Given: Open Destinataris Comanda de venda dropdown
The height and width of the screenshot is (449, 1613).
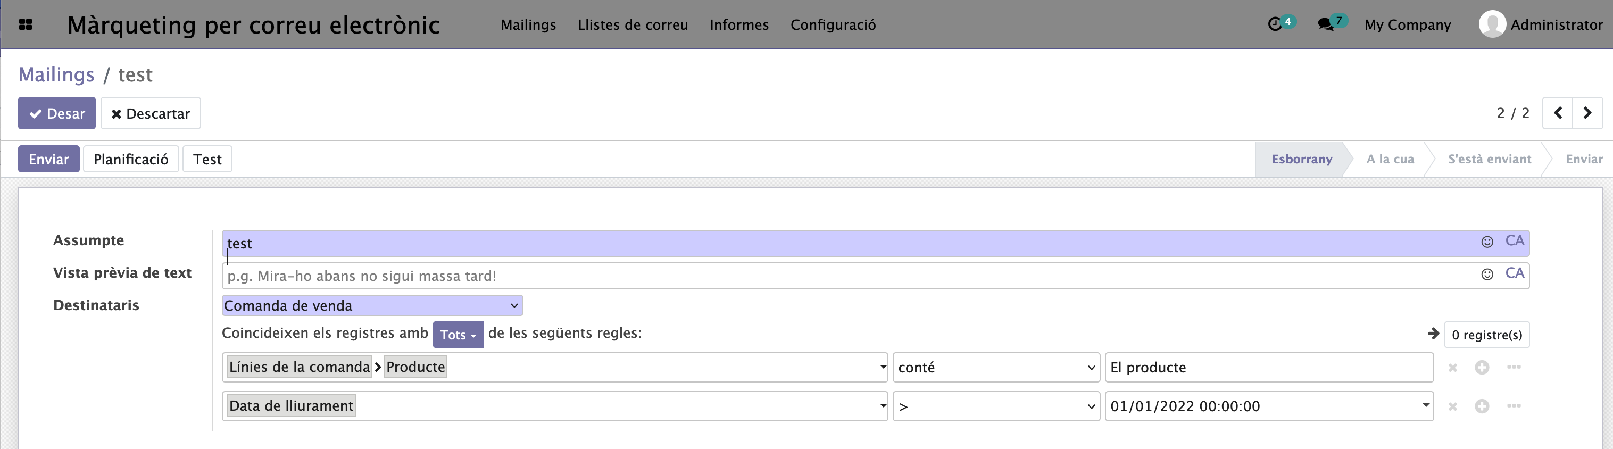Looking at the screenshot, I should [372, 305].
